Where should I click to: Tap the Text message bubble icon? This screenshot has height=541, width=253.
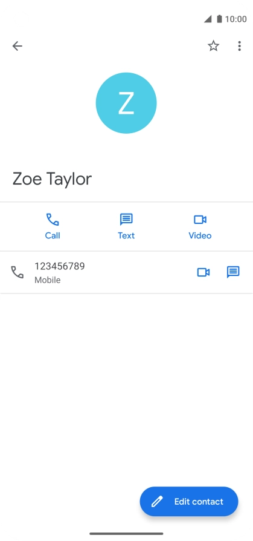[126, 220]
